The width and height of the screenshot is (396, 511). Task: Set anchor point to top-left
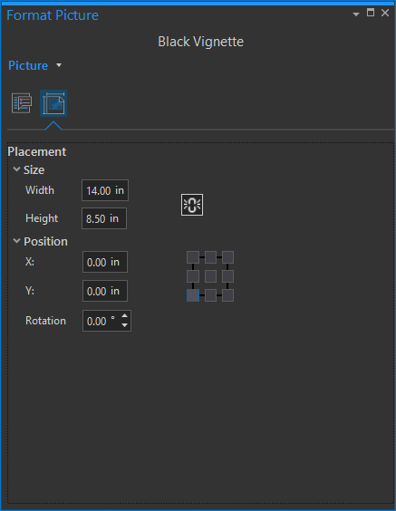(x=193, y=257)
